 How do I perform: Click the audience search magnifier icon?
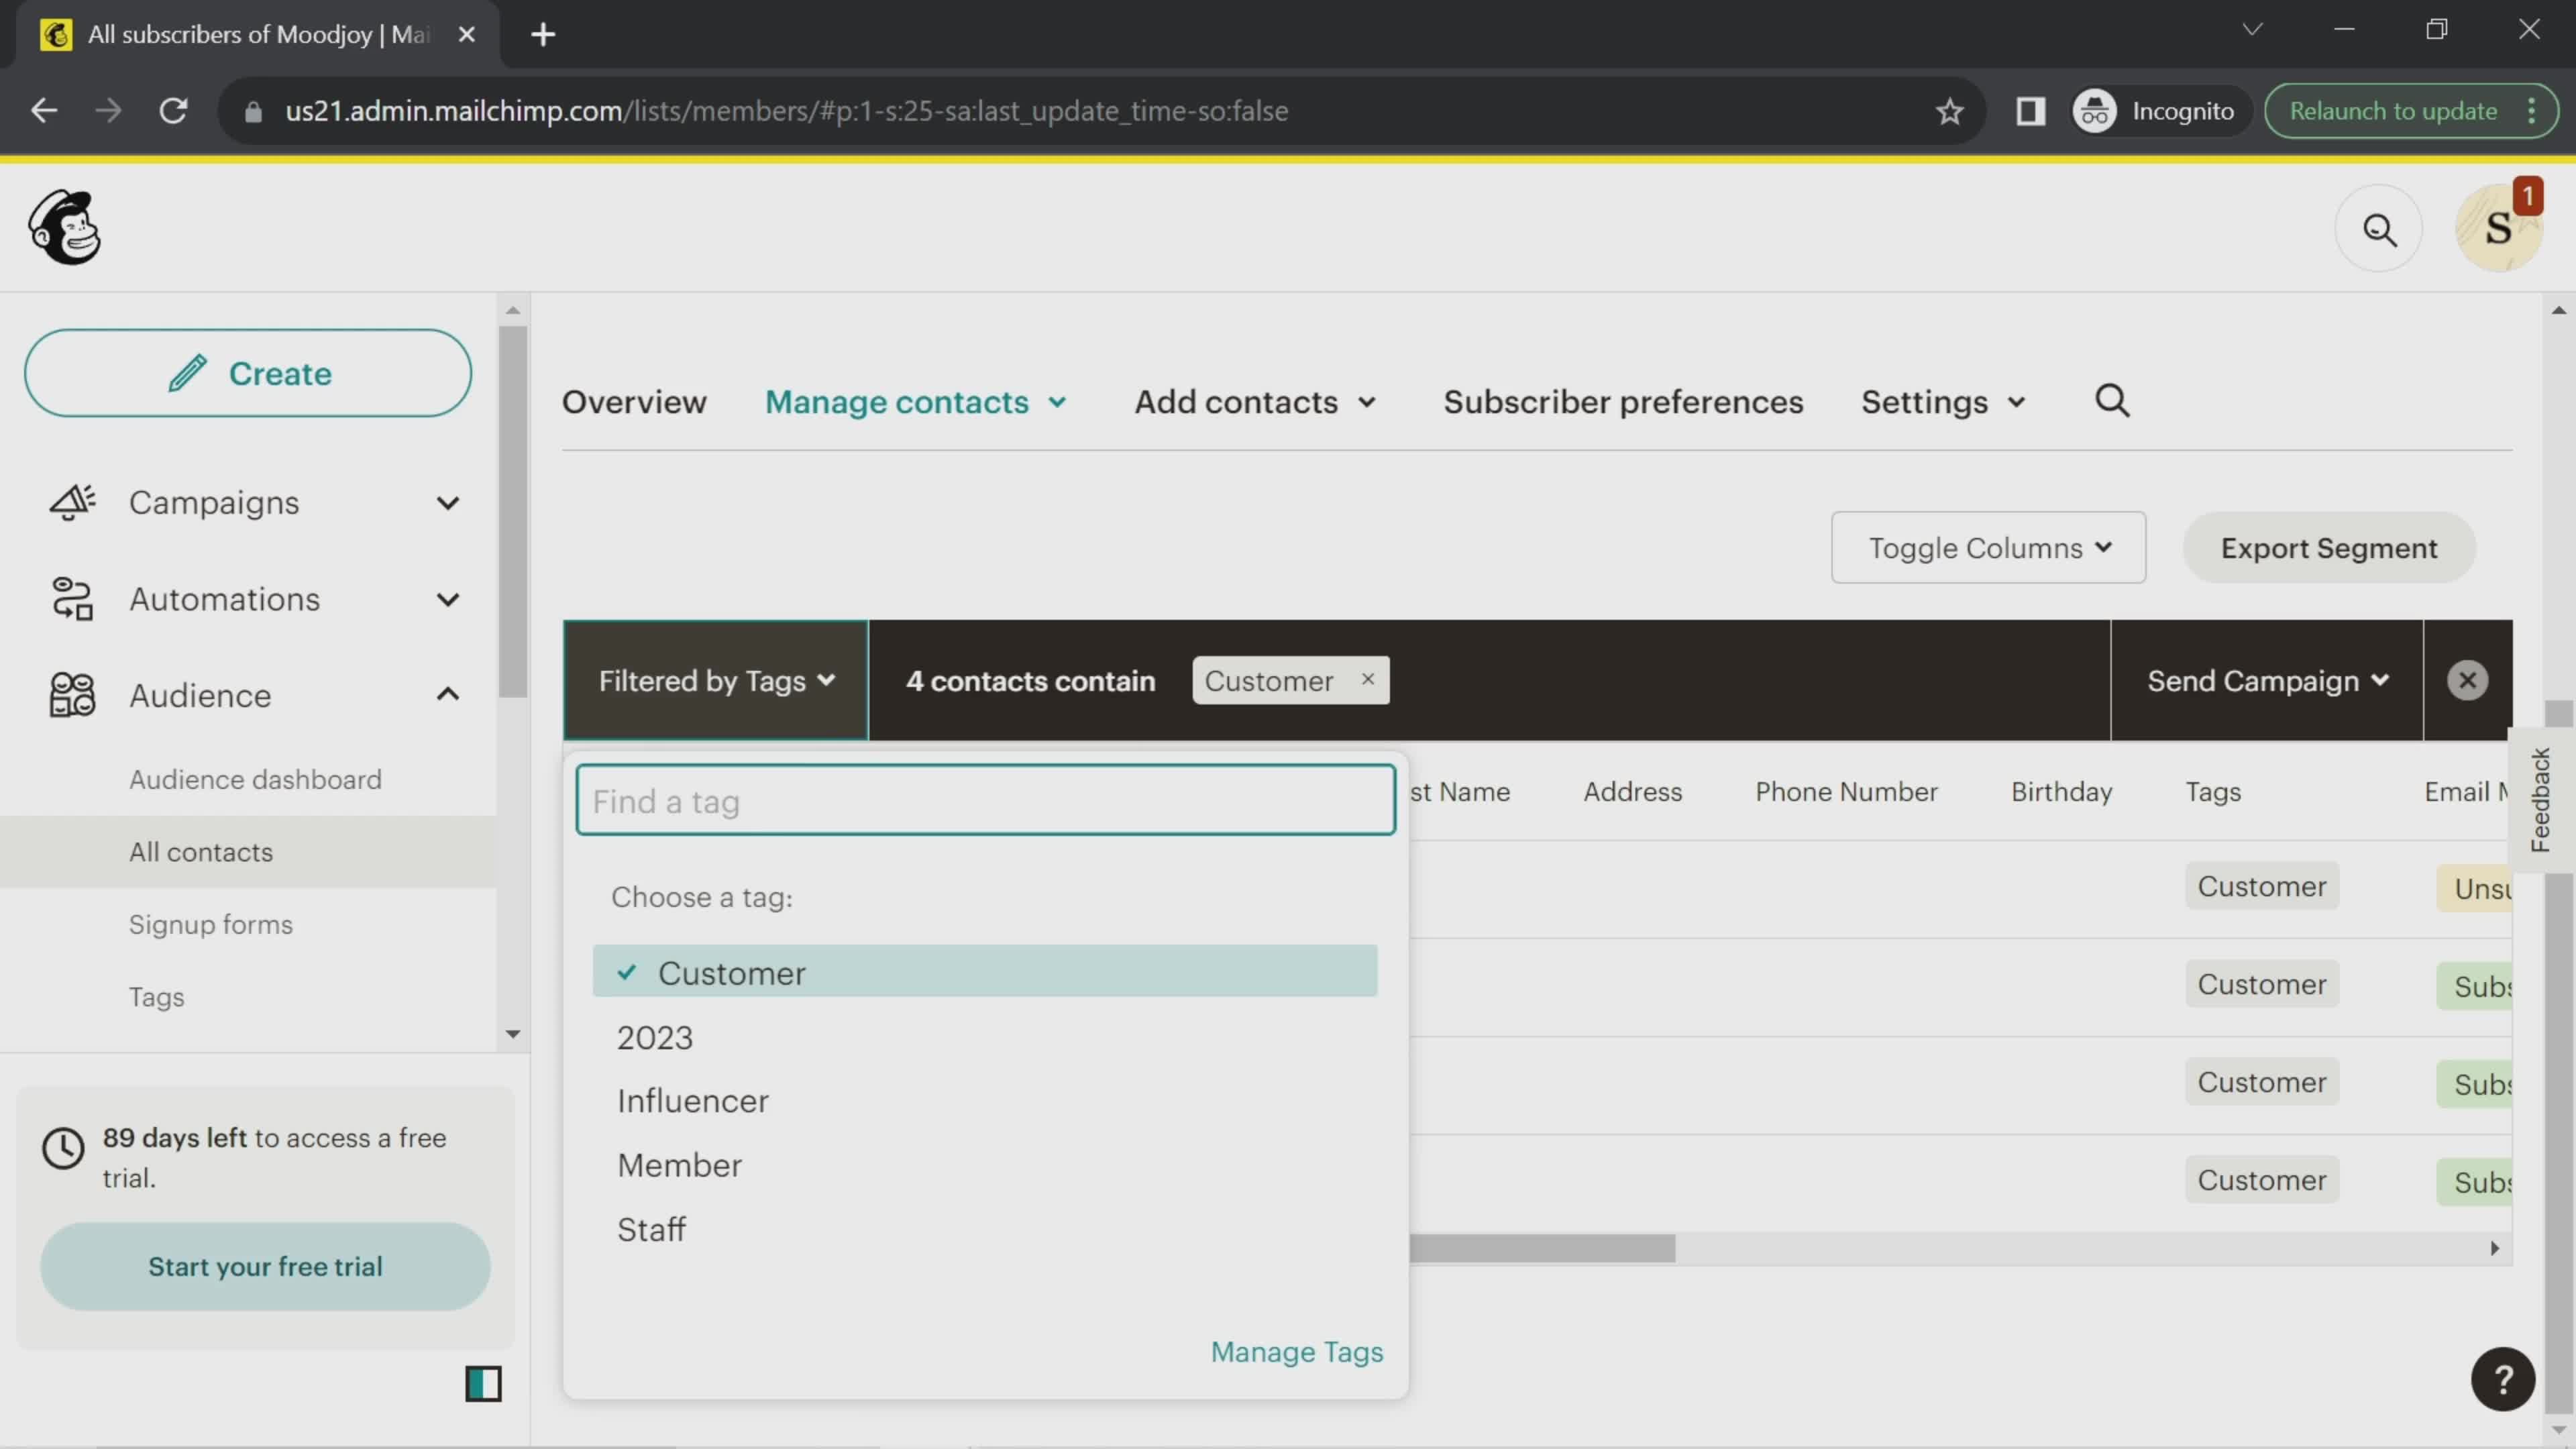2112,401
